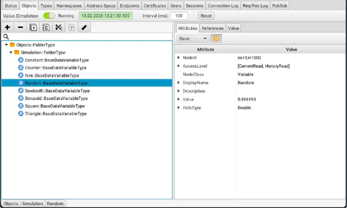Collapse the Objects::FolderType tree node
The height and width of the screenshot is (208, 347).
click(6, 45)
